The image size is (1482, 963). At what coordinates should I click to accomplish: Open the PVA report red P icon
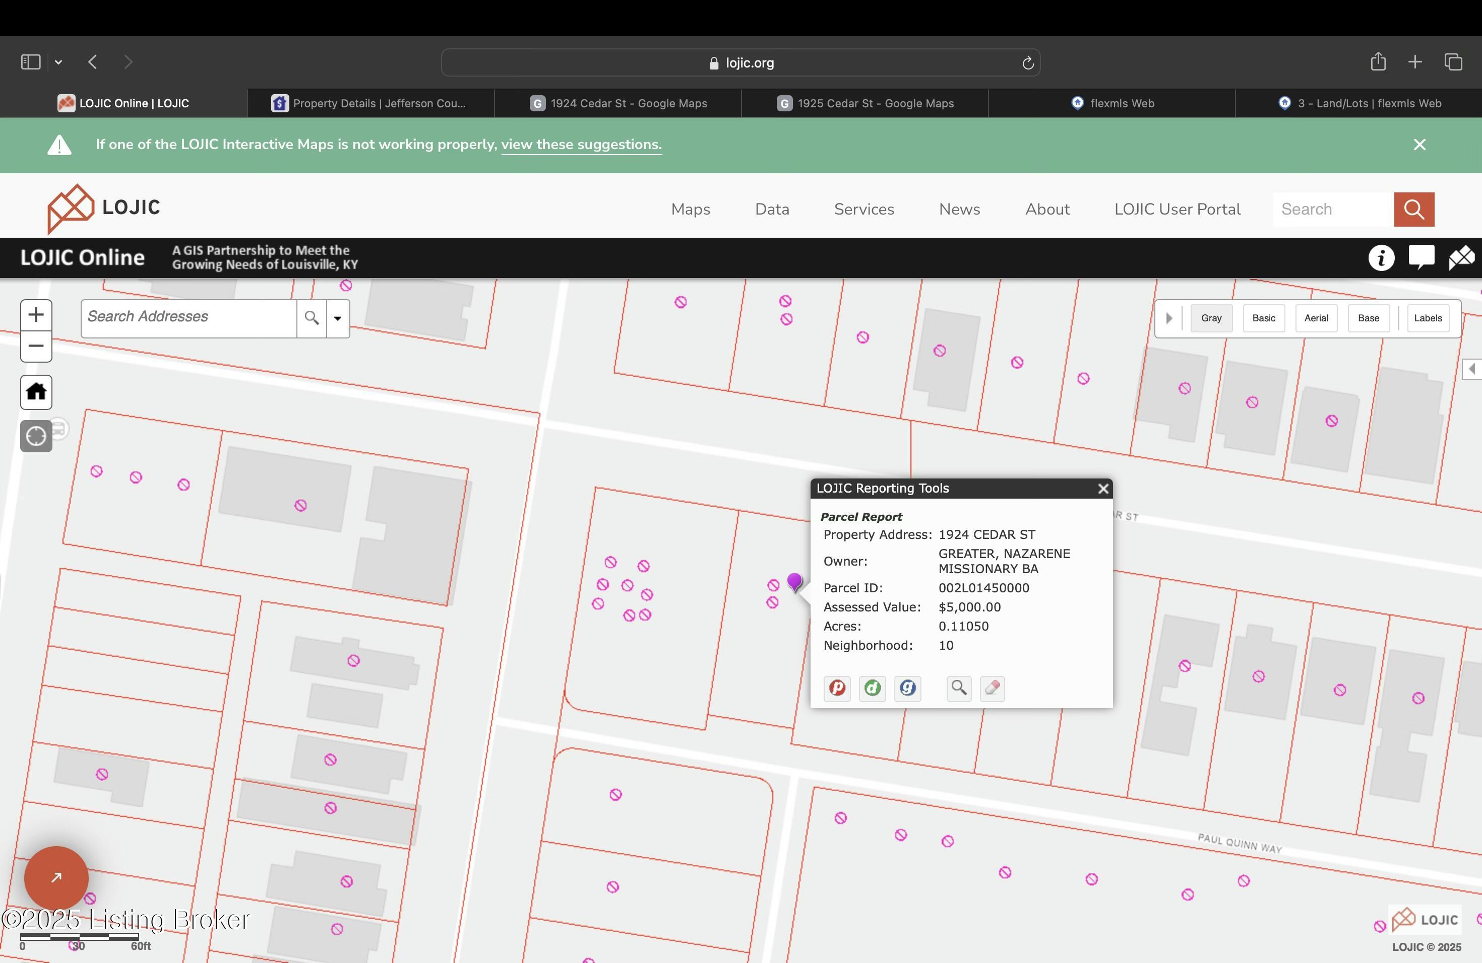[837, 688]
